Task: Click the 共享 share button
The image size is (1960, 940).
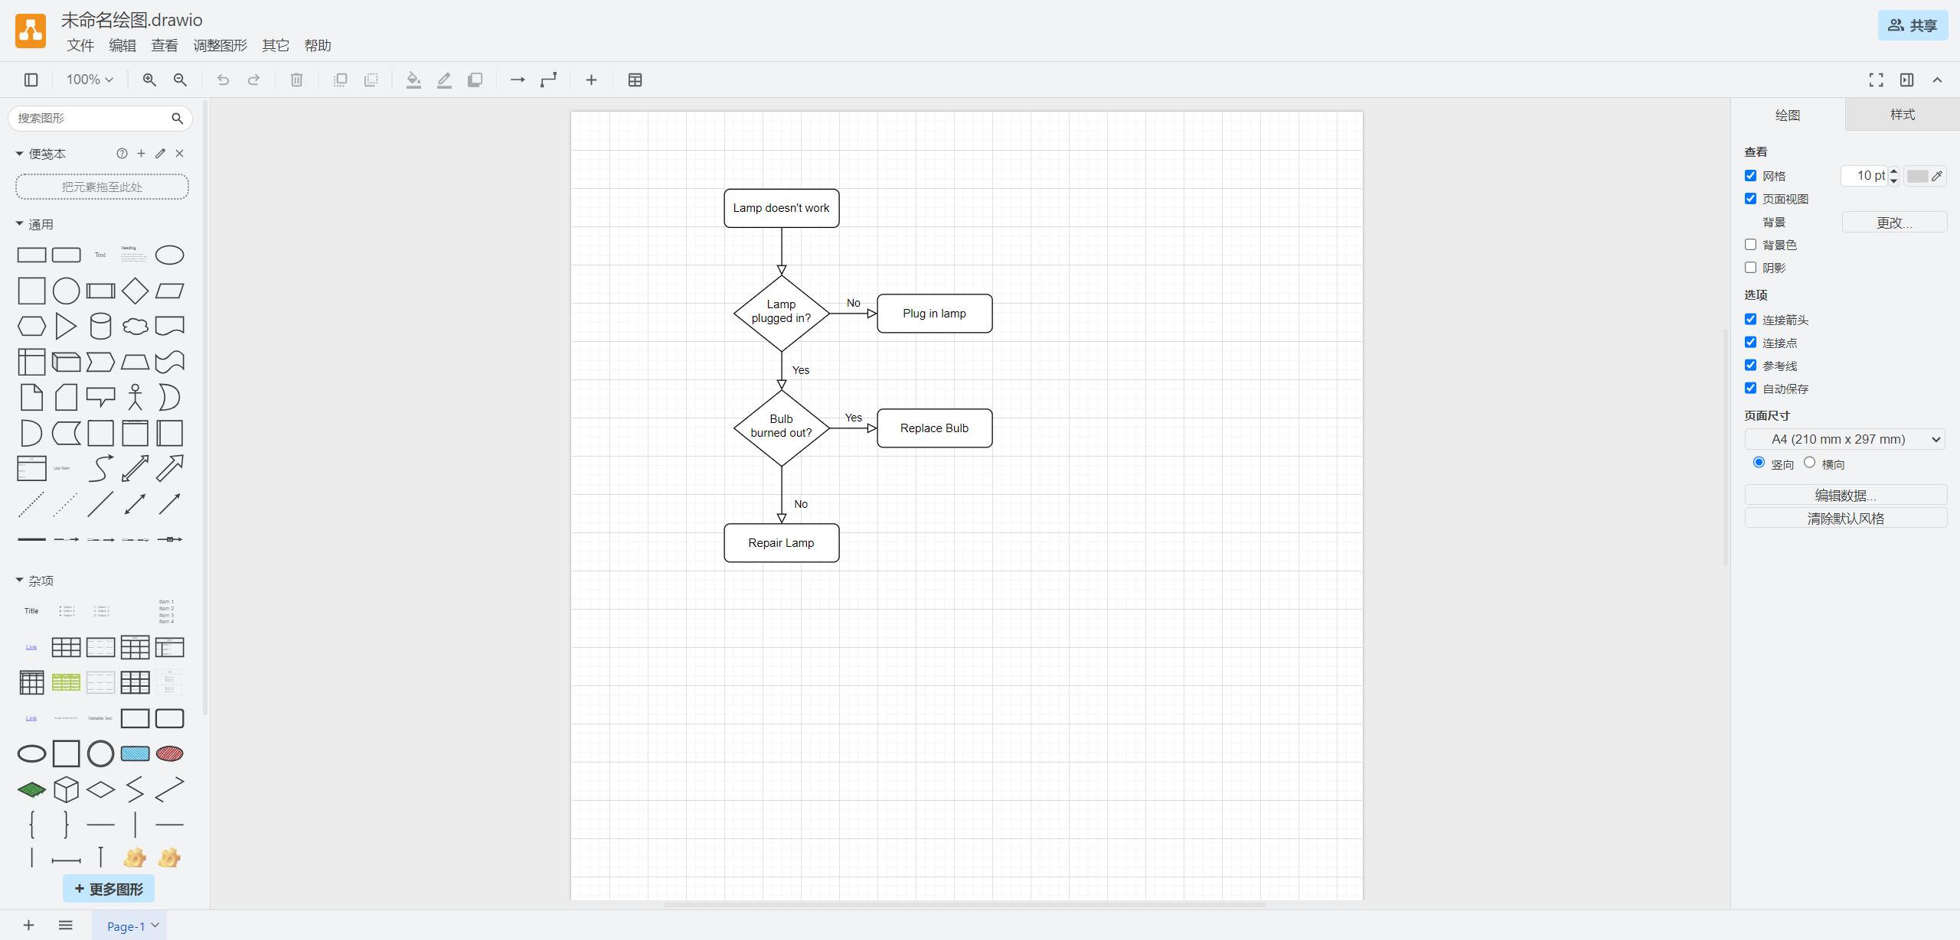Action: pos(1913,25)
